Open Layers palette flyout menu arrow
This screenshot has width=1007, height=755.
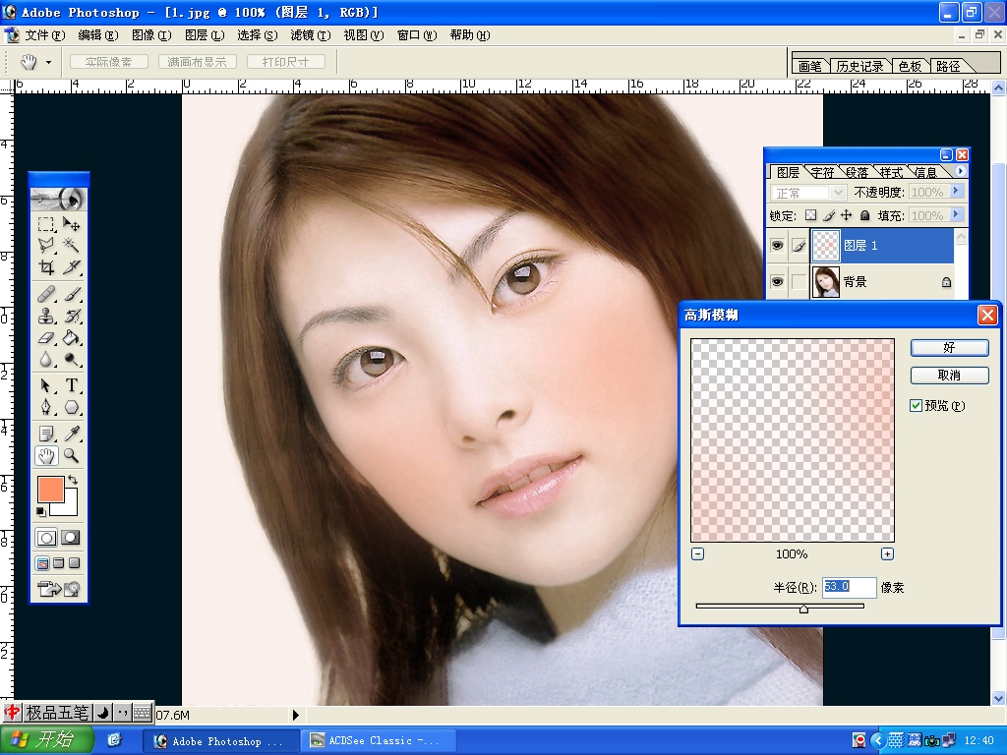960,171
